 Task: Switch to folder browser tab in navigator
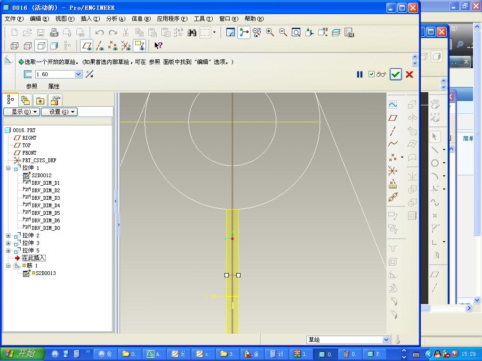point(25,101)
